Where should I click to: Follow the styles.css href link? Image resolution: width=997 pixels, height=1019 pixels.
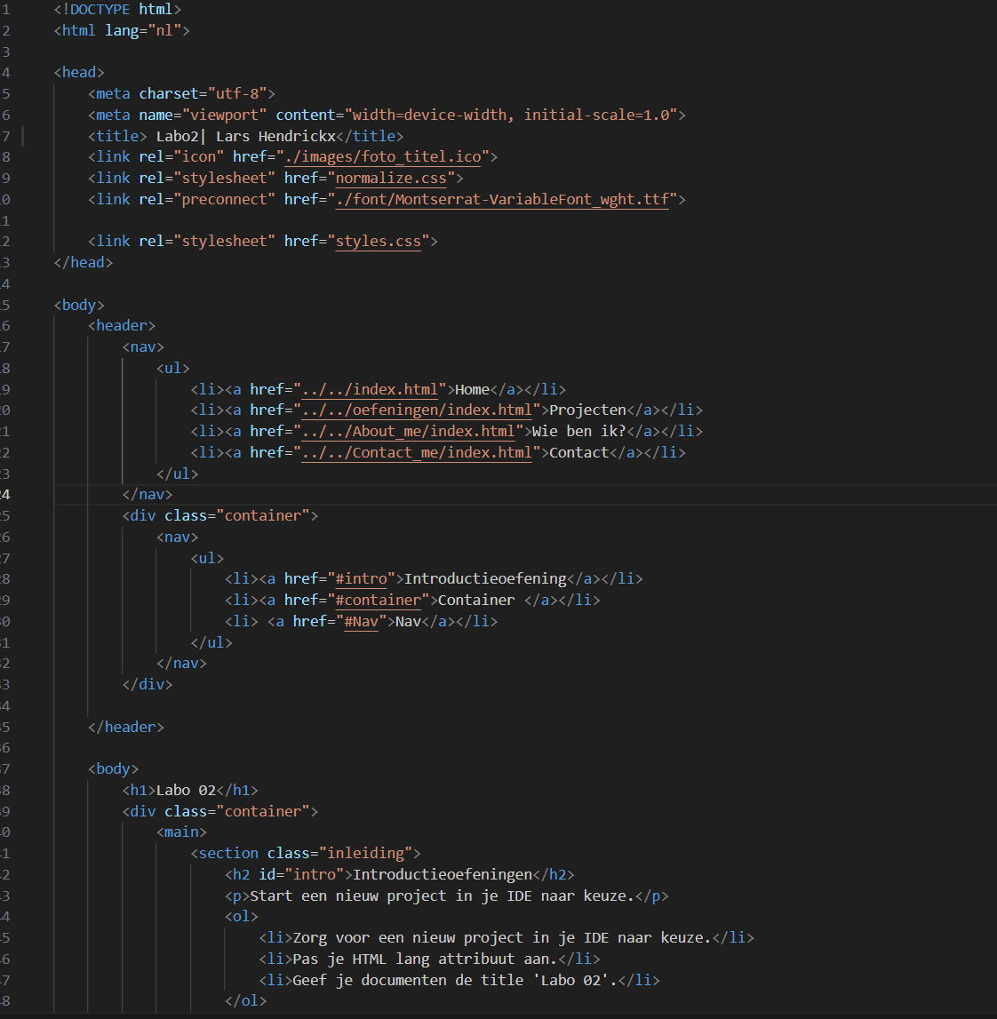point(379,241)
